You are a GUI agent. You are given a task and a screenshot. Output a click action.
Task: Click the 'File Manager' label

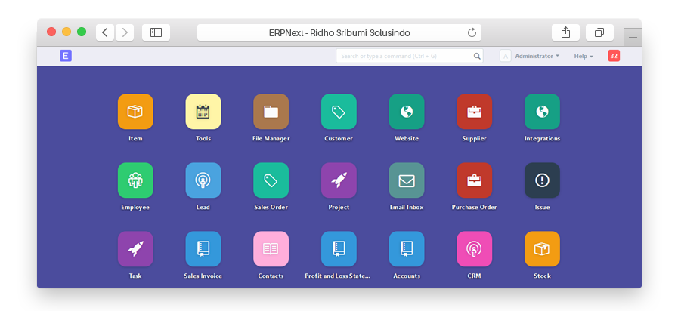pyautogui.click(x=271, y=139)
